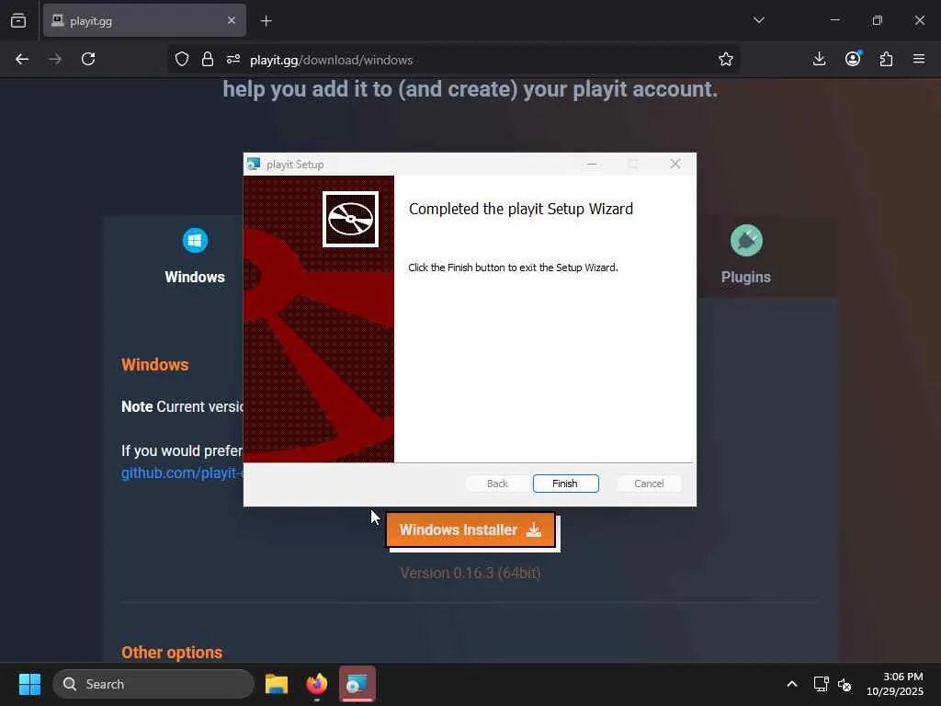
Task: Click Cancel in the playit Setup dialog
Action: point(649,484)
